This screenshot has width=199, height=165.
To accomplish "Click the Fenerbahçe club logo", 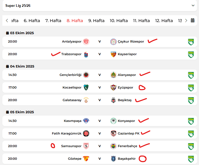I will coord(113,146).
